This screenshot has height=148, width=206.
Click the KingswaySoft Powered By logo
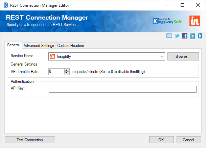point(167,21)
